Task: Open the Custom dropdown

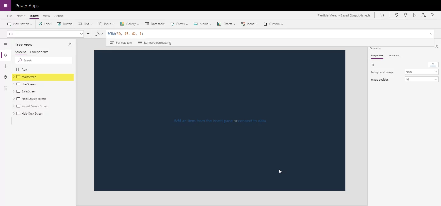Action: click(273, 24)
